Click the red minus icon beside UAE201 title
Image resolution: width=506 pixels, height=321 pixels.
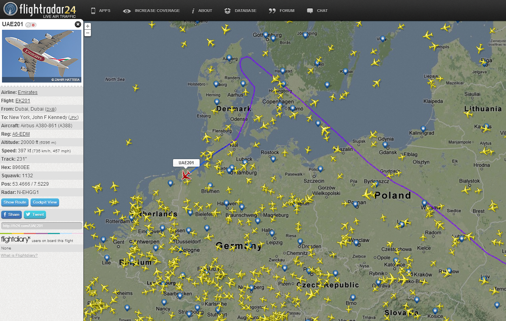tap(33, 25)
